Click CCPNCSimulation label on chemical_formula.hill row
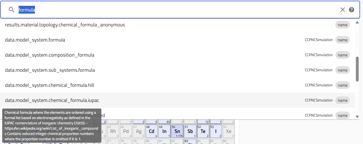 coord(319,85)
